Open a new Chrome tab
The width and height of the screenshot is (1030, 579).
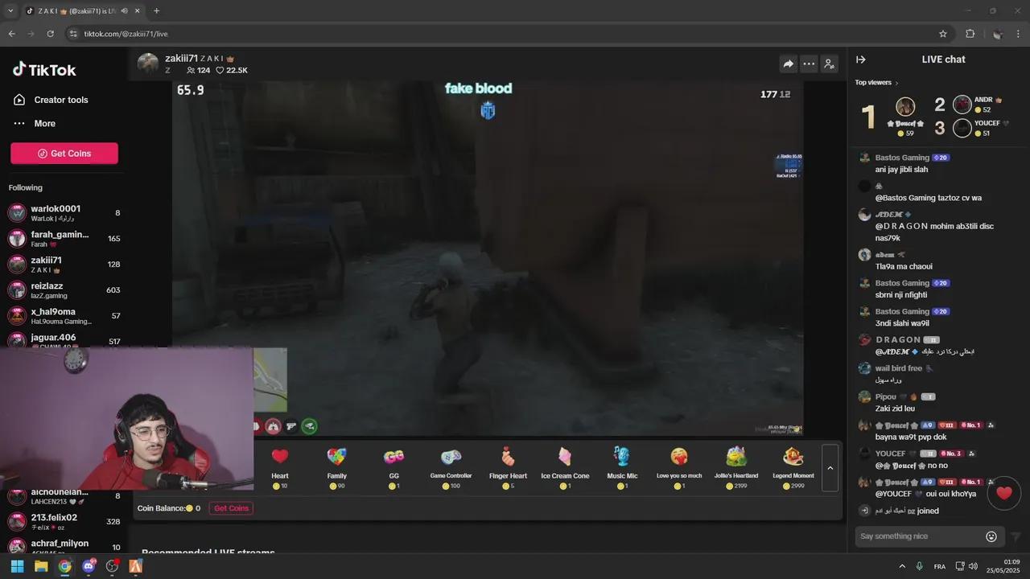tap(156, 10)
